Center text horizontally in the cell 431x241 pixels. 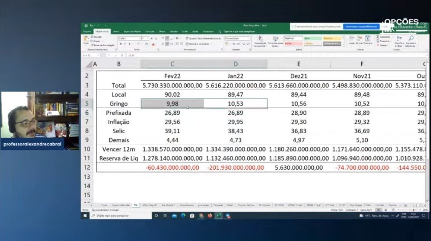point(167,44)
